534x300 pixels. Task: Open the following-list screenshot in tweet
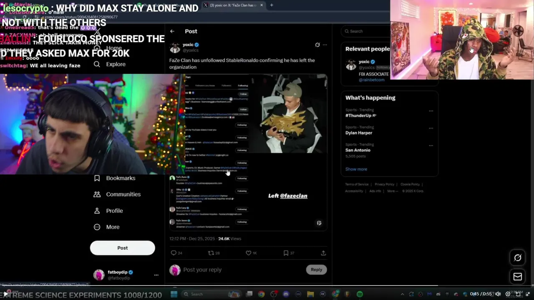coord(209,152)
